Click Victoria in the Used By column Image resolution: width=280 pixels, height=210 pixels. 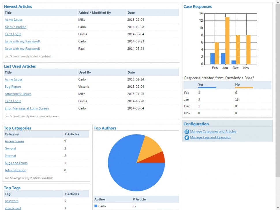pyautogui.click(x=84, y=87)
